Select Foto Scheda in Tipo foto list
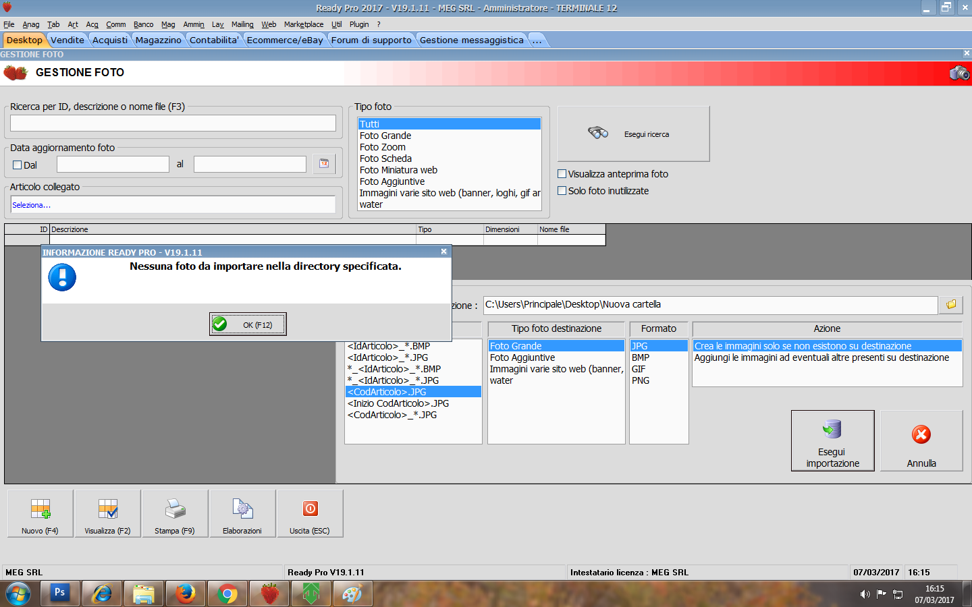The image size is (972, 607). tap(450, 158)
